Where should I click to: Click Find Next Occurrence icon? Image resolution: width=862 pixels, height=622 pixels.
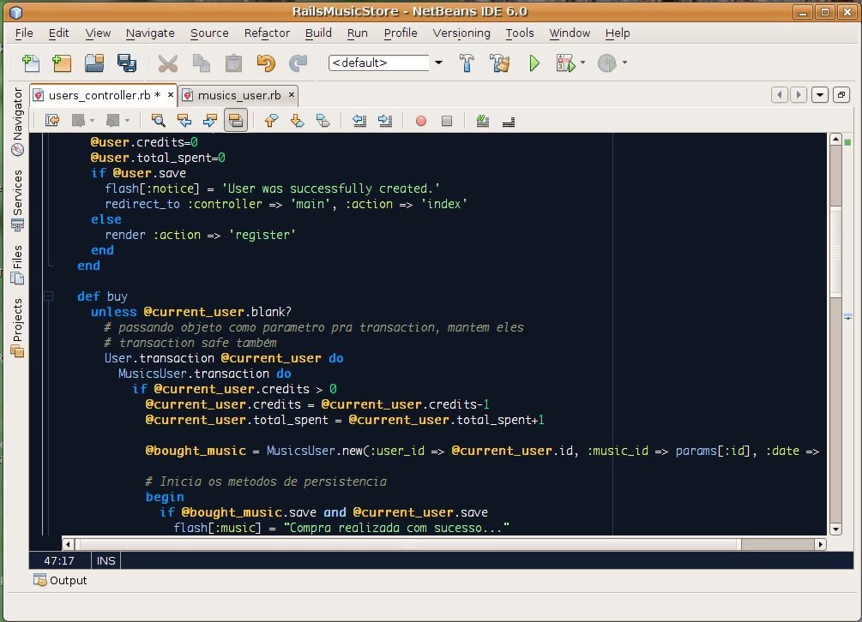click(210, 121)
